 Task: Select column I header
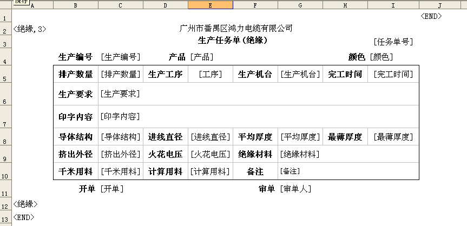pyautogui.click(x=393, y=5)
